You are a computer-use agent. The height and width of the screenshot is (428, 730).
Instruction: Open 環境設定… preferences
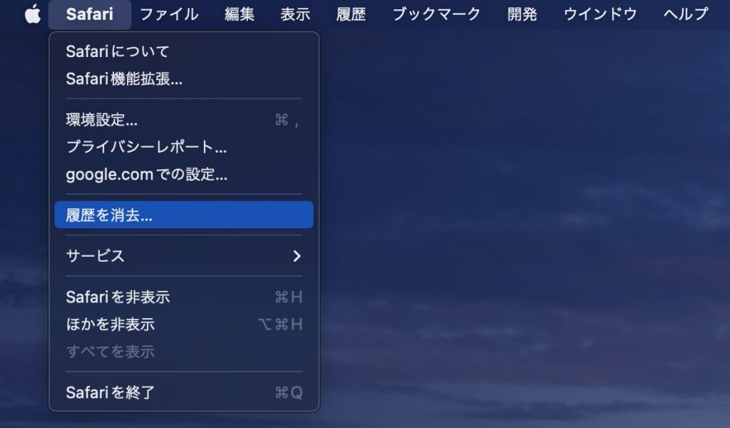click(x=184, y=120)
